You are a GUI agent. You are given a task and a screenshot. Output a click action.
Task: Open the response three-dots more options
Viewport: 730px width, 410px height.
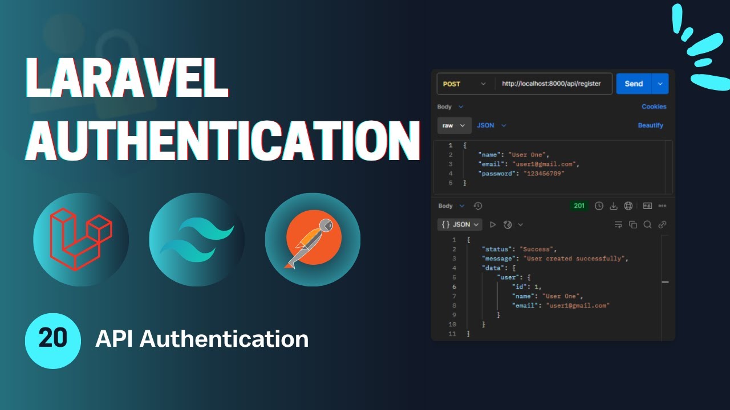click(x=662, y=206)
